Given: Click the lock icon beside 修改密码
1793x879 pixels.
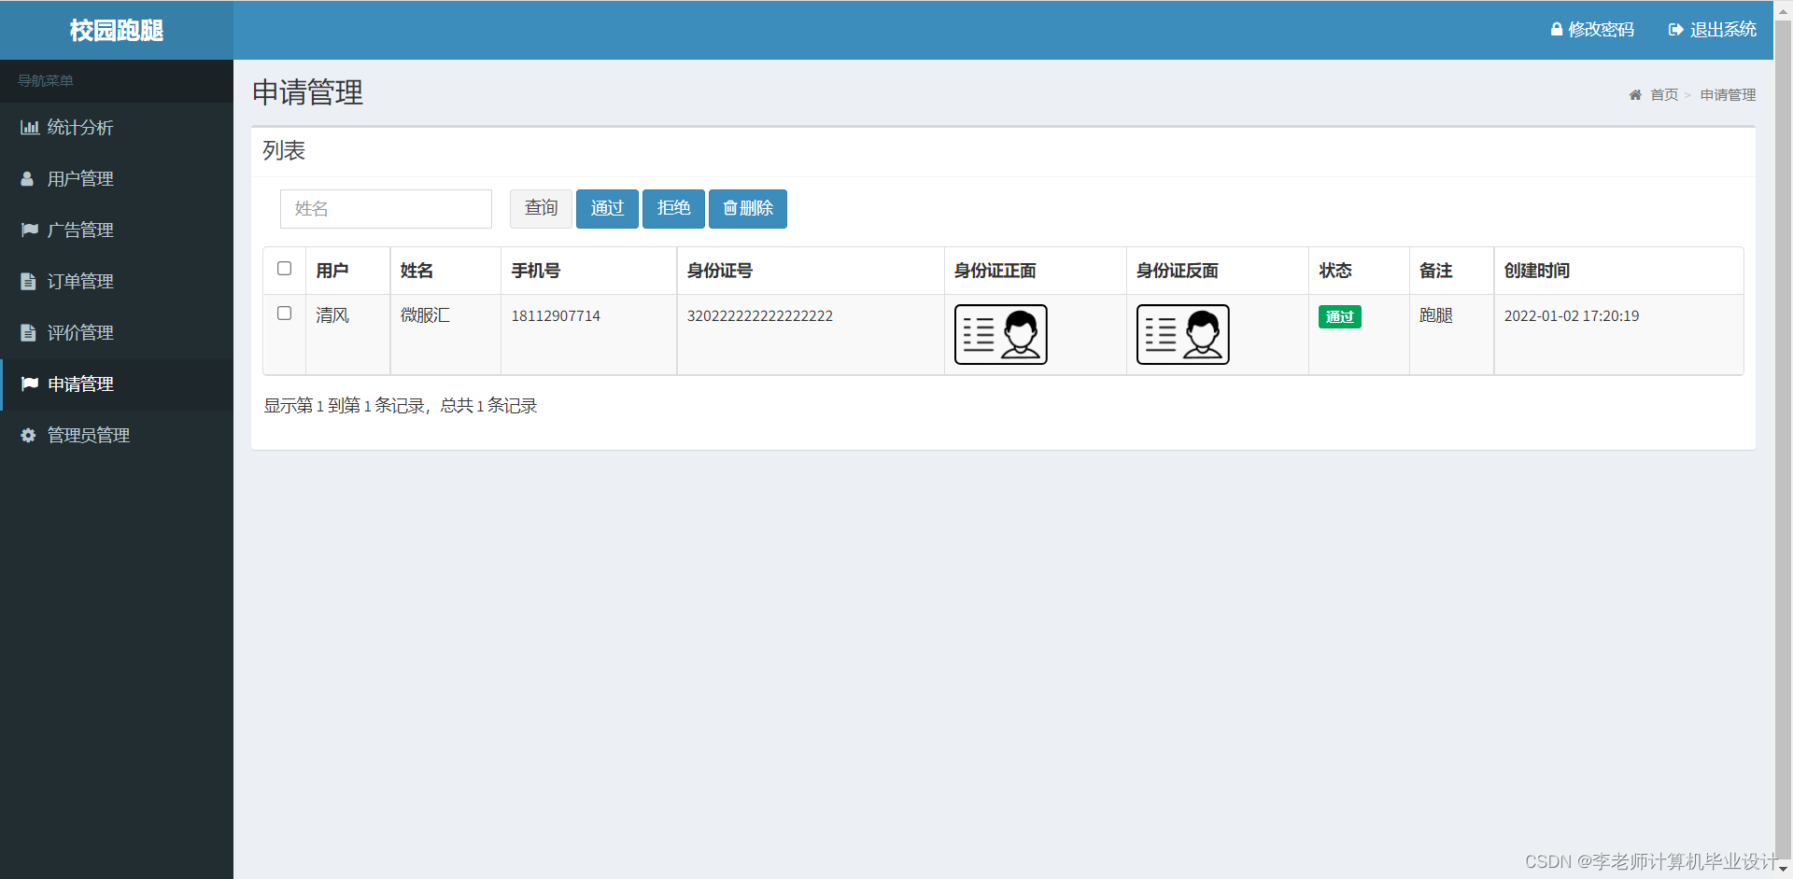Looking at the screenshot, I should pos(1556,29).
